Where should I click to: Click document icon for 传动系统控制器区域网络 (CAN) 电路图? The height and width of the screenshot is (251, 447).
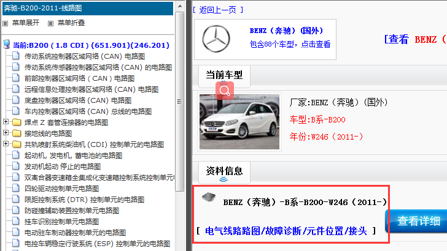coord(16,56)
